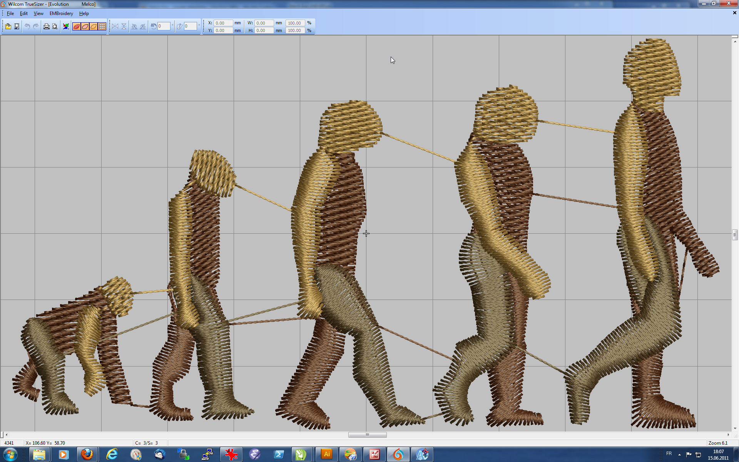Screen dimensions: 739x462
Task: Click the vertical scrollbar slider handle
Action: point(735,234)
